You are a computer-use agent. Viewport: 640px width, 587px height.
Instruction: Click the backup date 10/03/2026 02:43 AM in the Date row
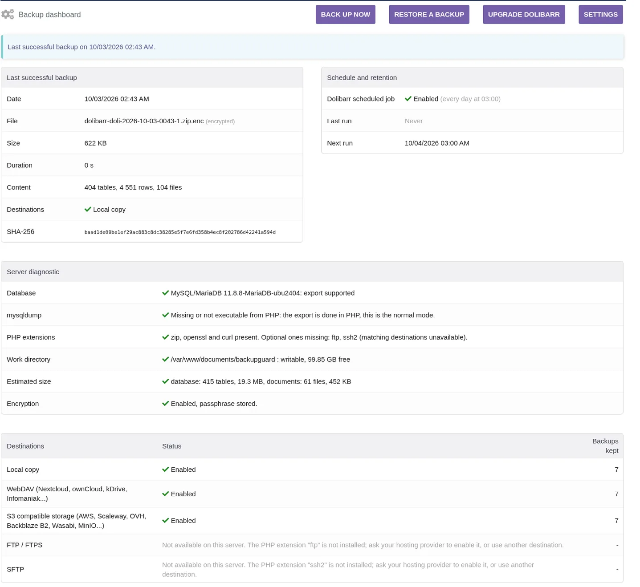pos(117,99)
